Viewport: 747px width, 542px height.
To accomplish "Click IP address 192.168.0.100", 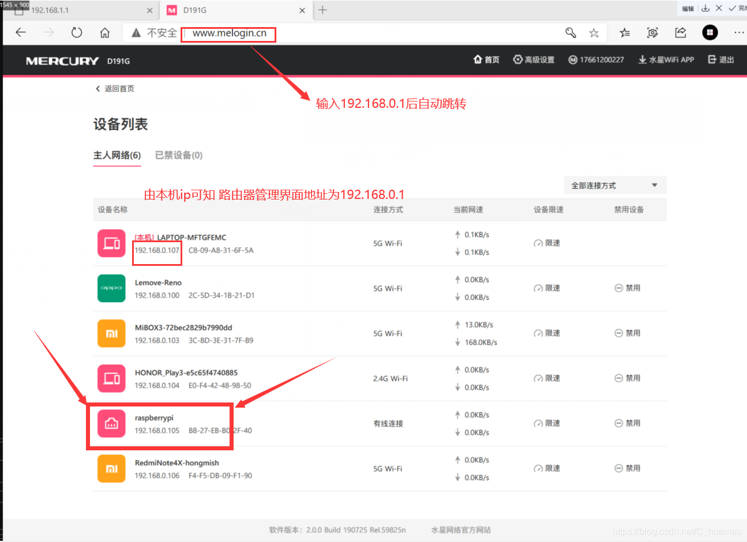I will (157, 295).
